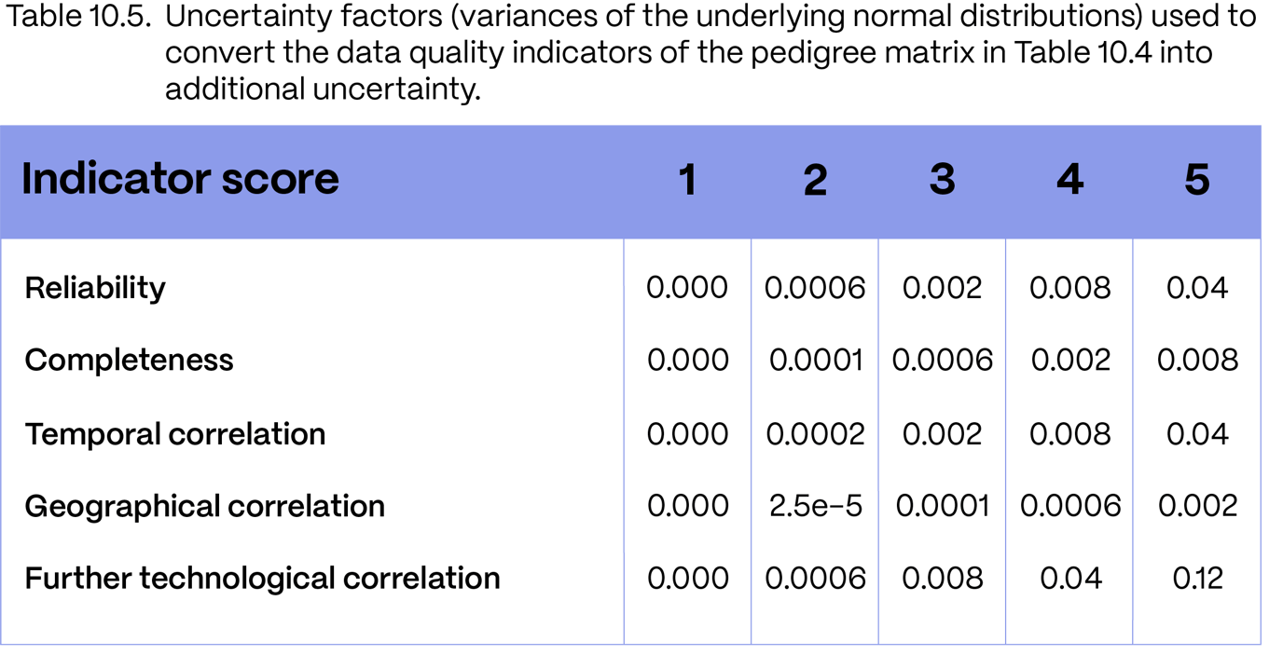This screenshot has height=655, width=1283.
Task: Select Temporal correlation value 0.0002
Action: 814,434
